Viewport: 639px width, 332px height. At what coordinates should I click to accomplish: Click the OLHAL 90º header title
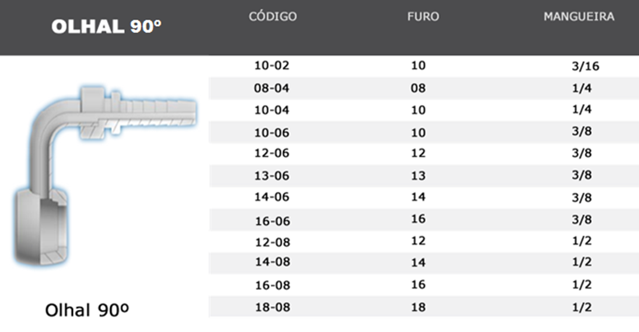tap(106, 27)
